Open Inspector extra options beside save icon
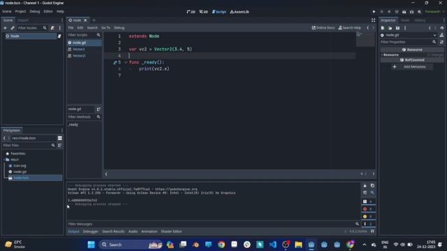The height and width of the screenshot is (251, 447). click(405, 28)
